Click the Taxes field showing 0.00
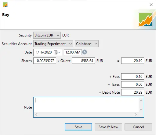The height and width of the screenshot is (135, 156). coord(132,85)
